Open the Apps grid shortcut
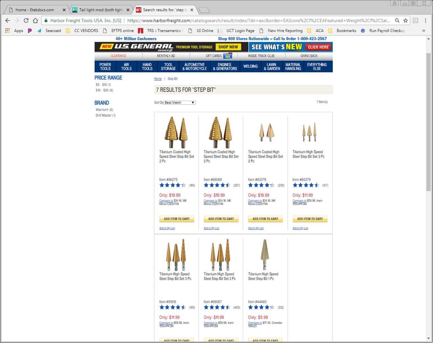 click(14, 30)
